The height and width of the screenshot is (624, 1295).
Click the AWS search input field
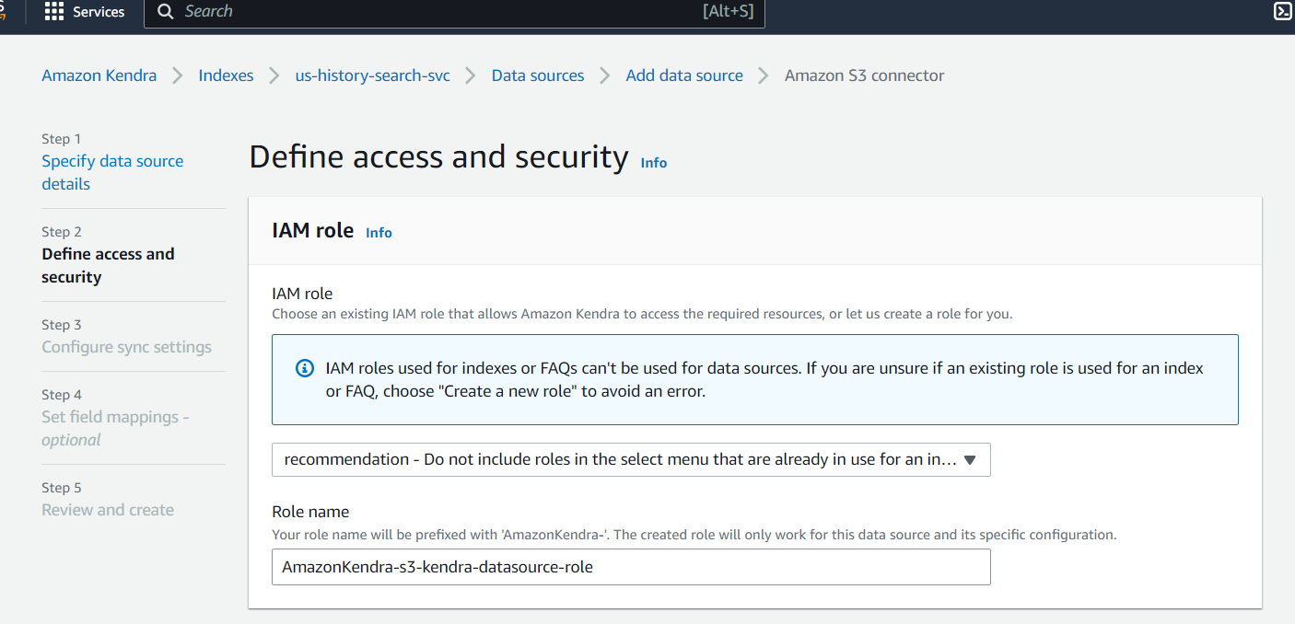(x=454, y=12)
